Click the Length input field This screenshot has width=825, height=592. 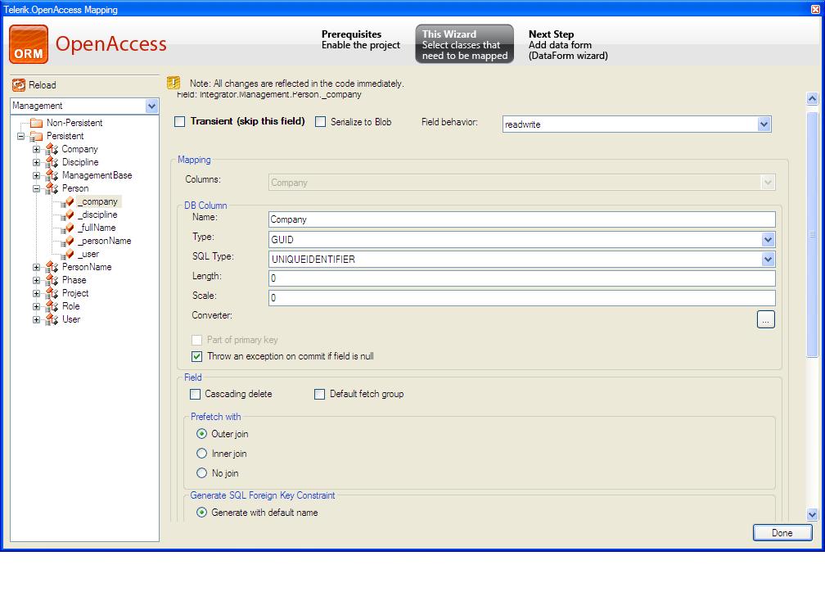pyautogui.click(x=521, y=278)
